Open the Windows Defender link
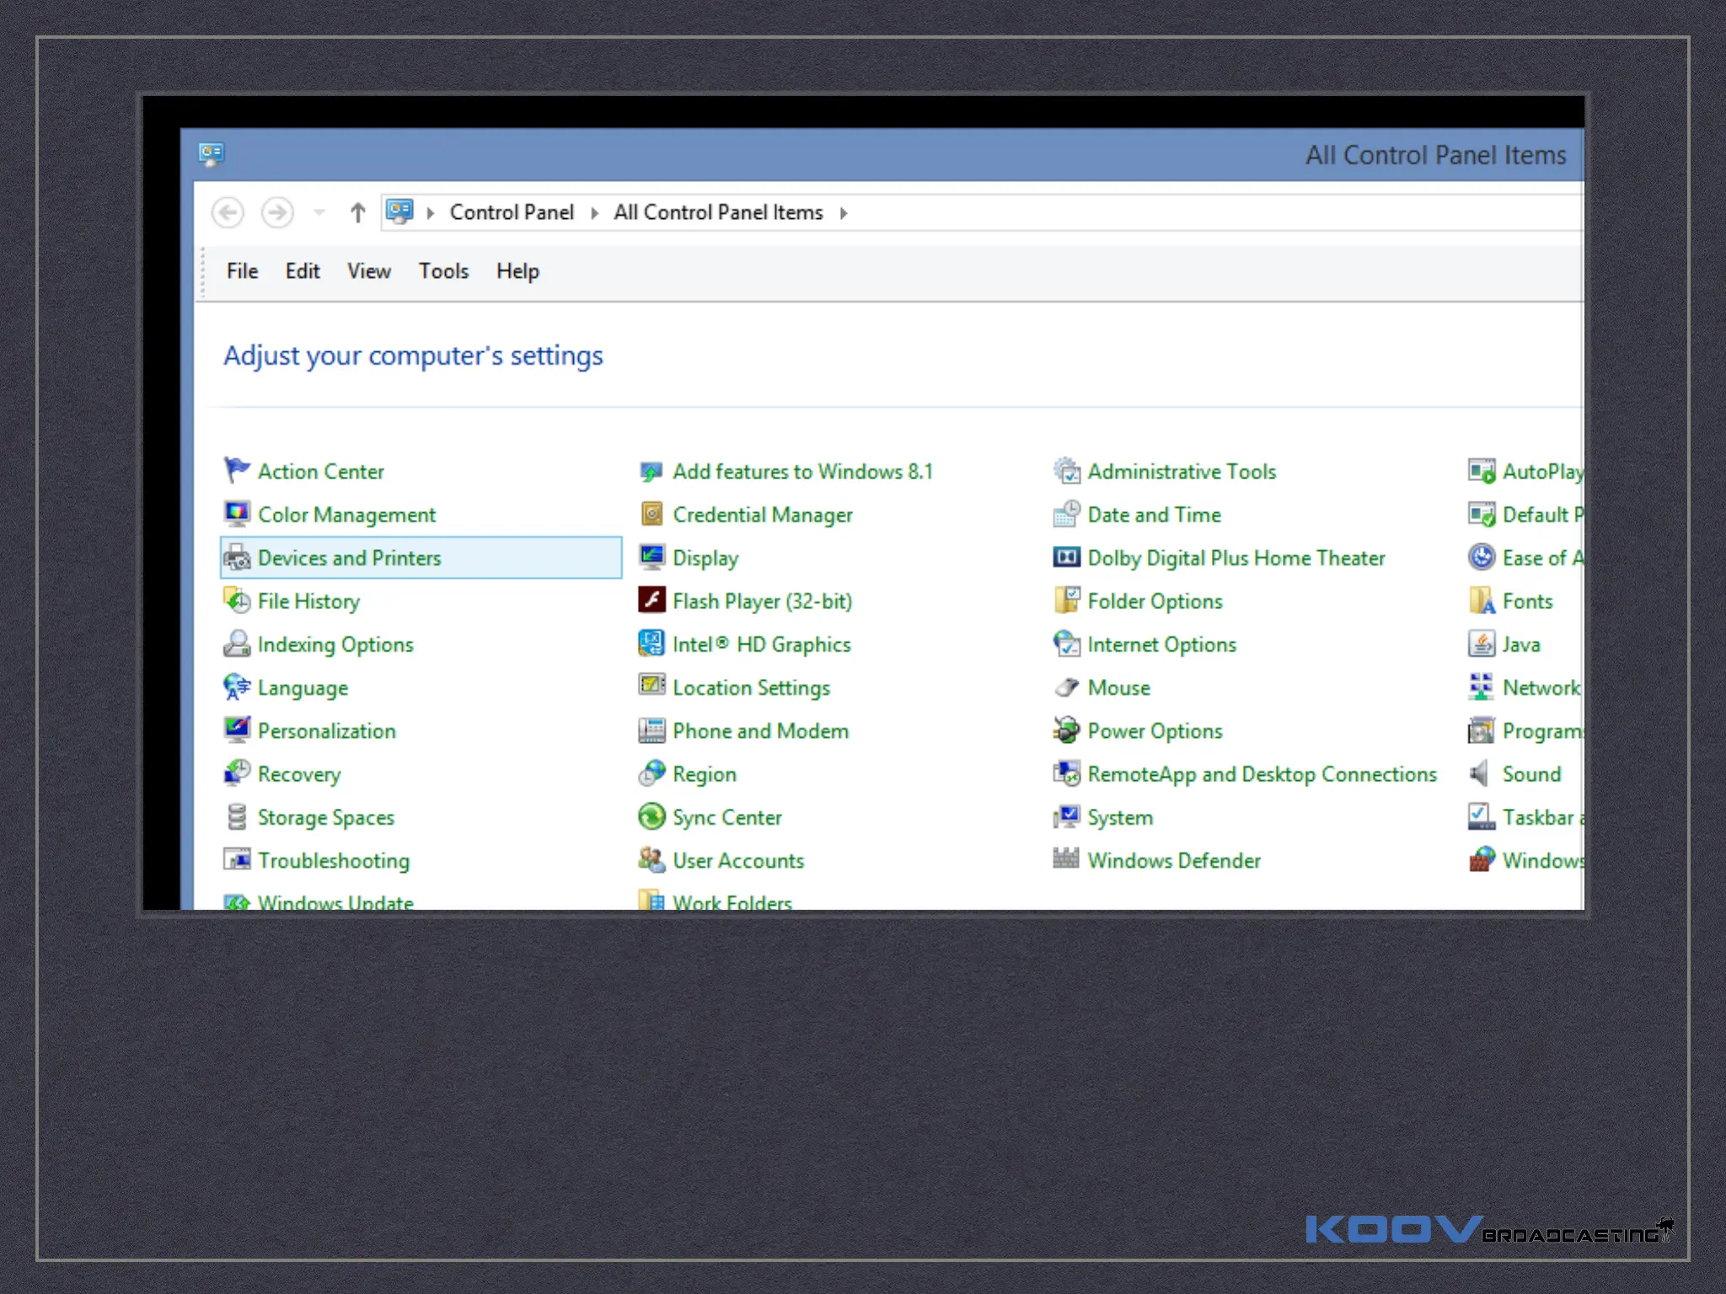The height and width of the screenshot is (1294, 1726). pos(1173,860)
